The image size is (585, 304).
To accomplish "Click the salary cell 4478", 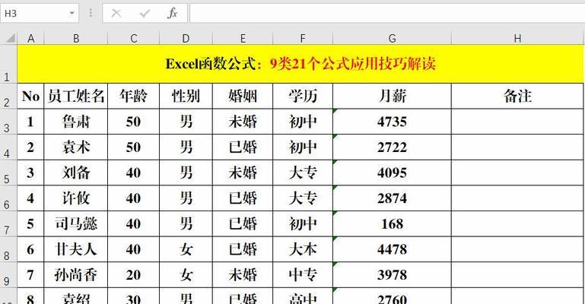I will 392,249.
